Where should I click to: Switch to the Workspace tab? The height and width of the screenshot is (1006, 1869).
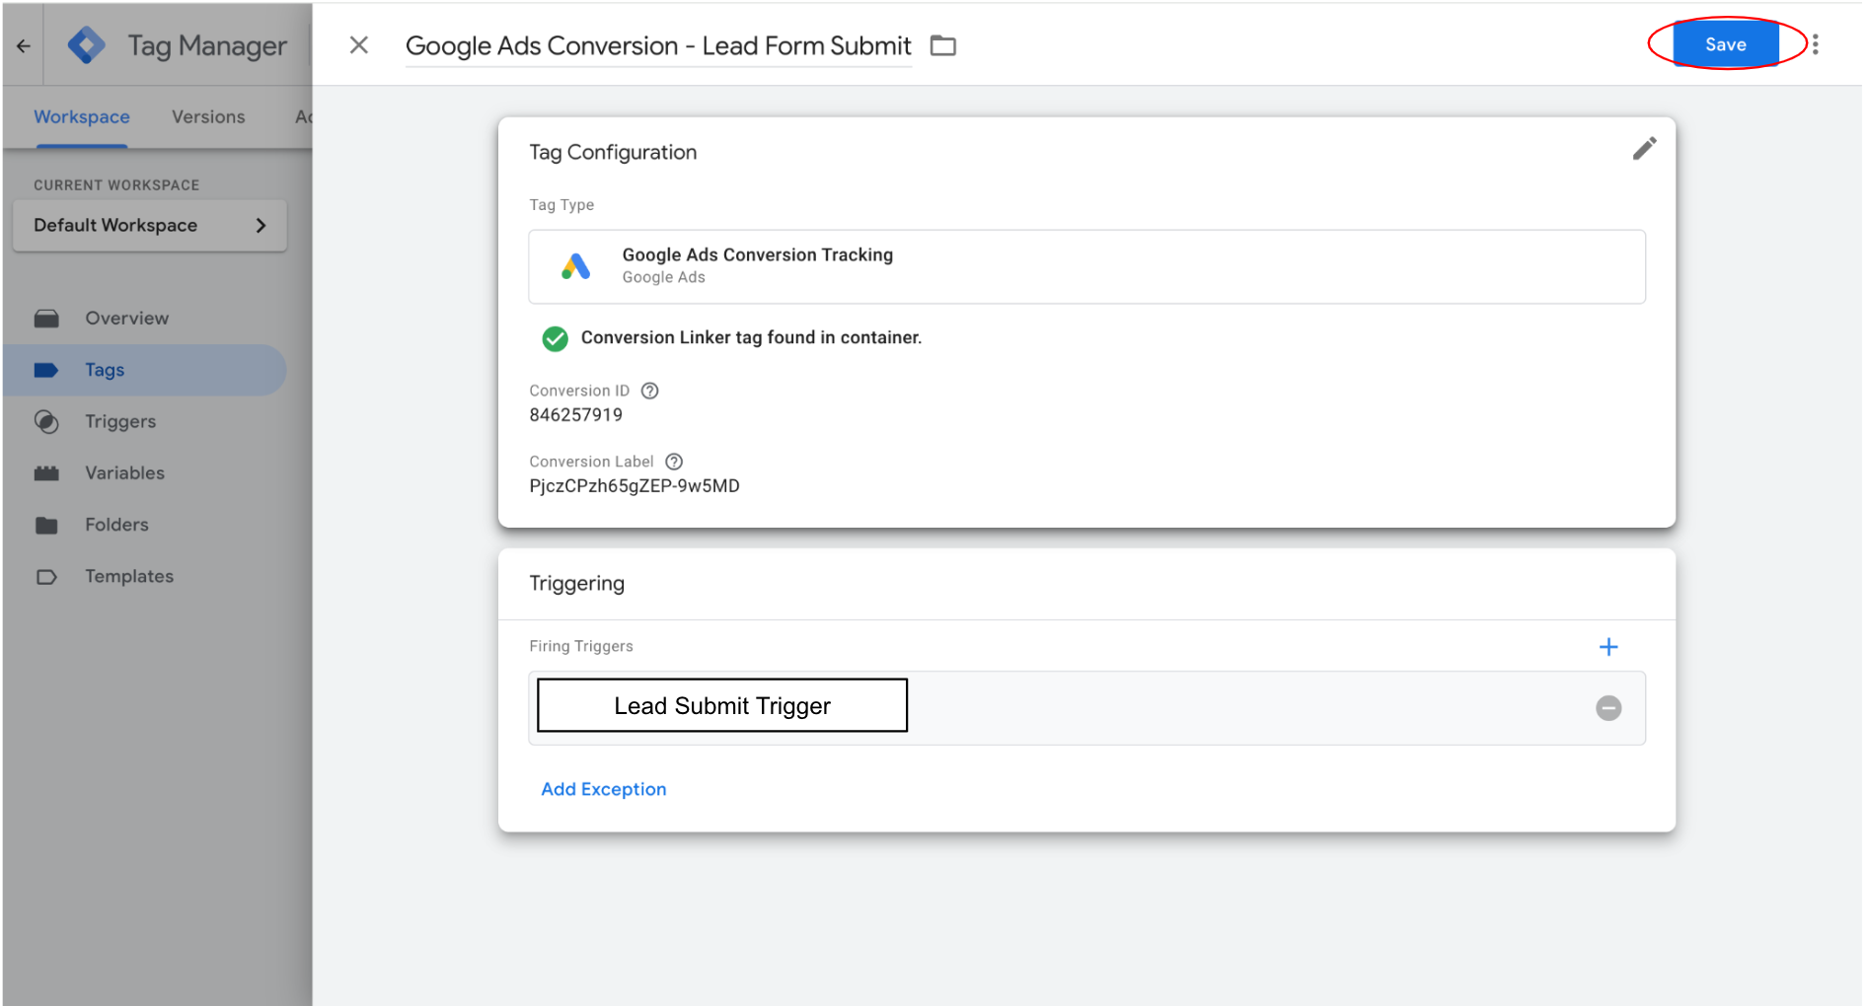82,117
